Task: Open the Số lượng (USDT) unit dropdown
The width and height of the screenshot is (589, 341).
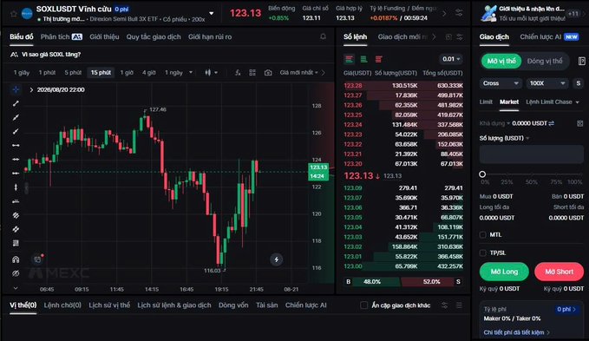Action: click(505, 138)
